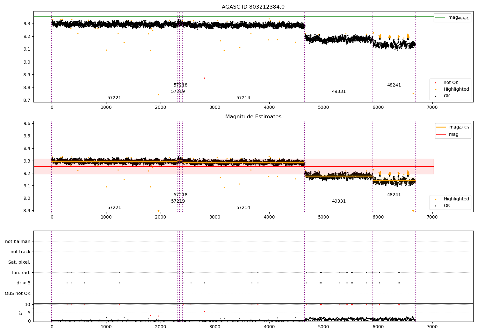
Task: Click the mag AGASC legend label
Action: pyautogui.click(x=459, y=17)
